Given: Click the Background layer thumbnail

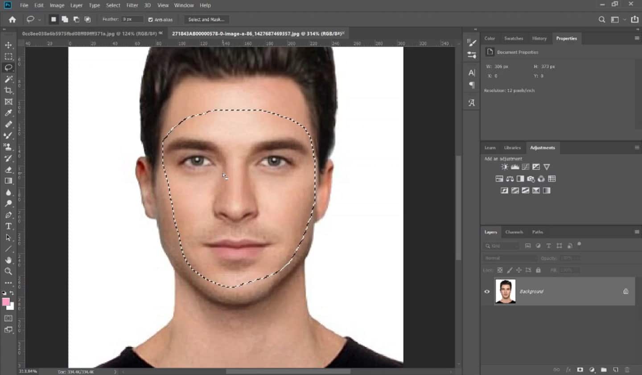Looking at the screenshot, I should coord(506,291).
